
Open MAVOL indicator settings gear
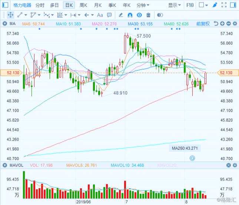(235, 165)
